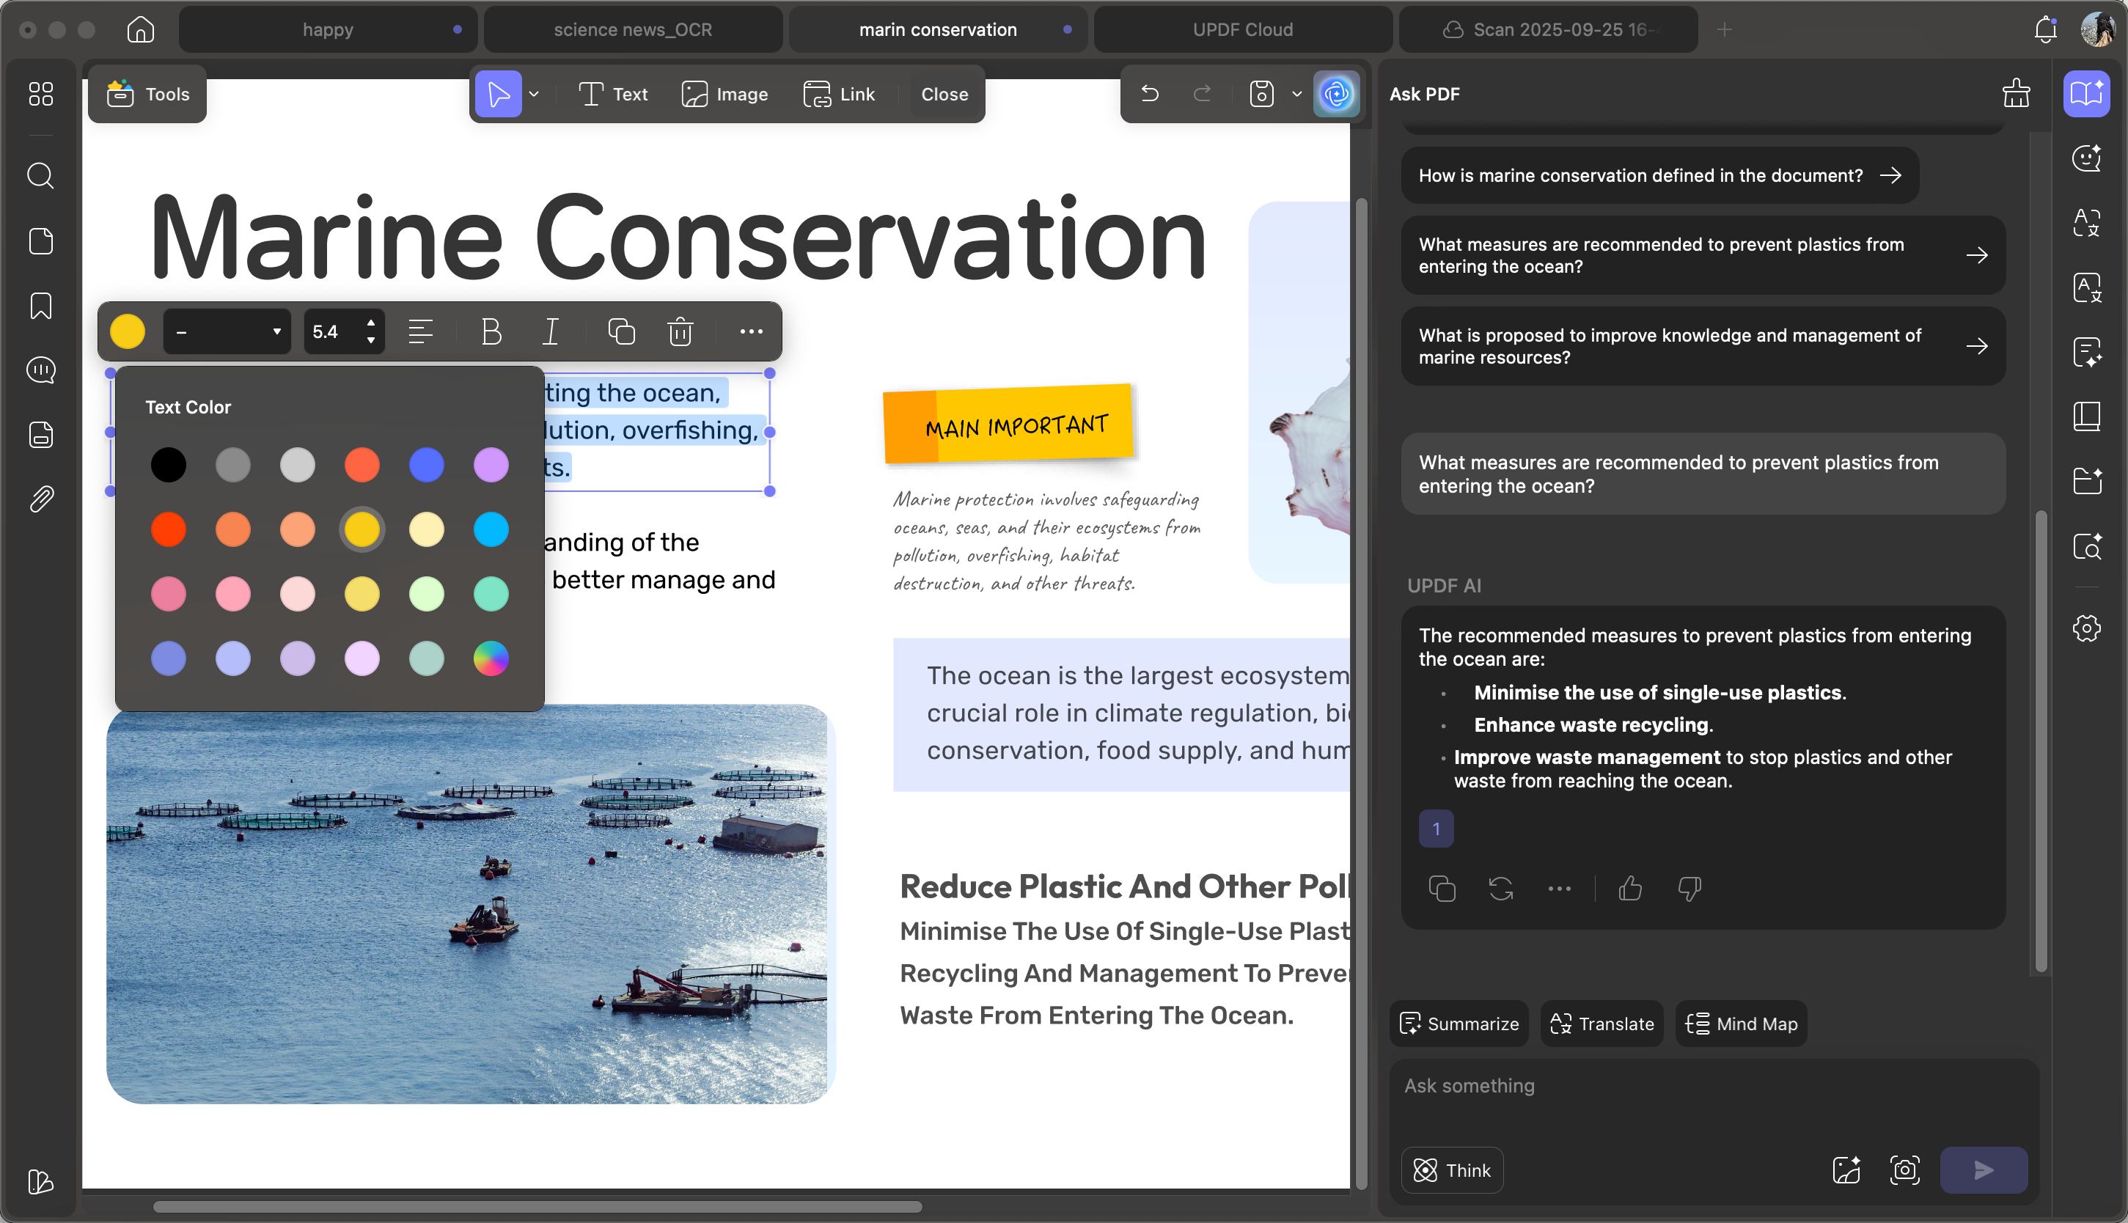Click the thumbs up feedback icon
2128x1223 pixels.
click(1630, 889)
